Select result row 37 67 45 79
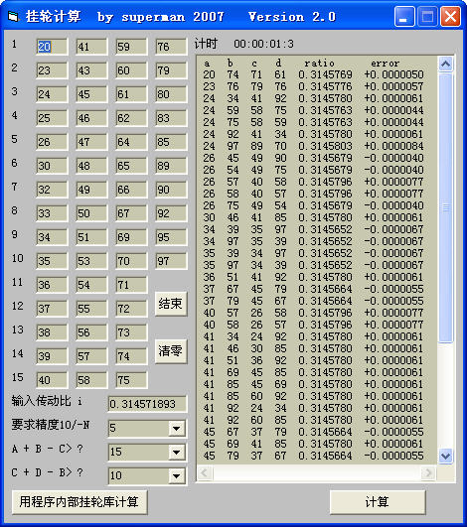Image resolution: width=467 pixels, height=527 pixels. pyautogui.click(x=313, y=289)
